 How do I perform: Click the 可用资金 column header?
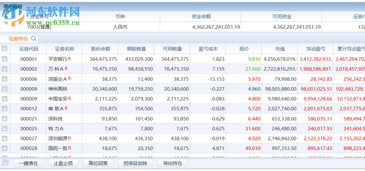[282, 17]
